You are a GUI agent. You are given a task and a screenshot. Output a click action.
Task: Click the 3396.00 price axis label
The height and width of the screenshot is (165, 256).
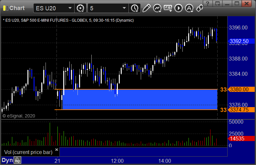[x=238, y=27]
